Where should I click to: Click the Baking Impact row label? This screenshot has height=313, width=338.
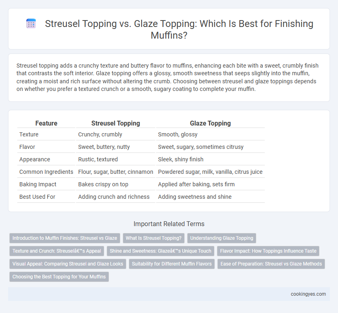pyautogui.click(x=38, y=184)
